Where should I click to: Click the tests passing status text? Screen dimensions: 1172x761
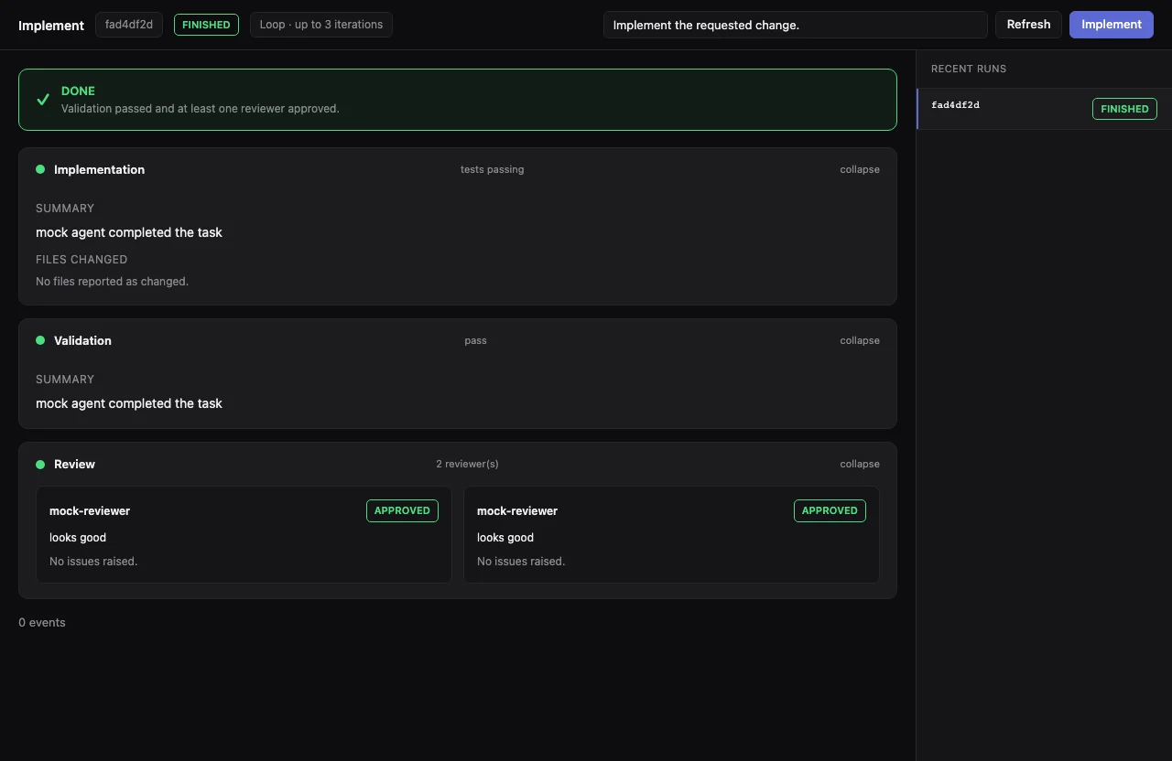point(492,169)
